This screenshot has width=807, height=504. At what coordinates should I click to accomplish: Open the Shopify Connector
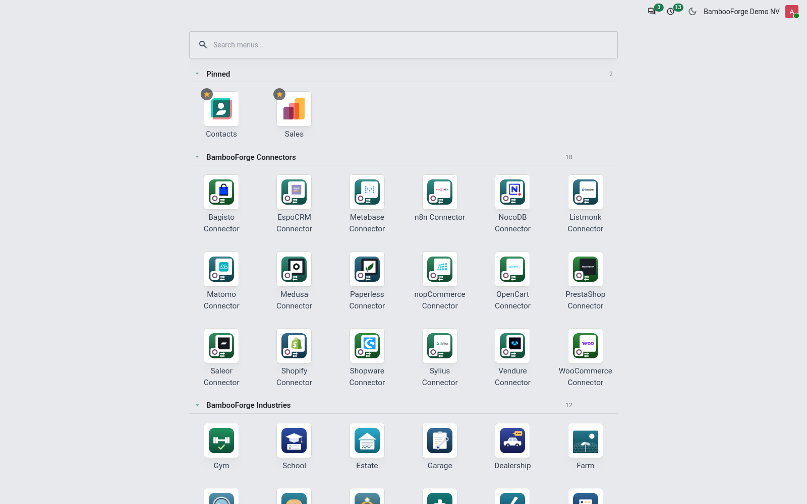pyautogui.click(x=294, y=346)
